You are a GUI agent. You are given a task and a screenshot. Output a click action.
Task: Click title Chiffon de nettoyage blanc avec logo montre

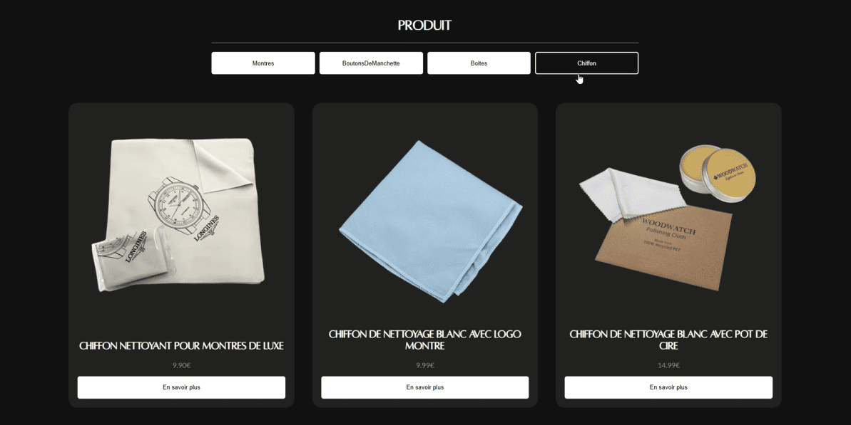click(x=425, y=340)
